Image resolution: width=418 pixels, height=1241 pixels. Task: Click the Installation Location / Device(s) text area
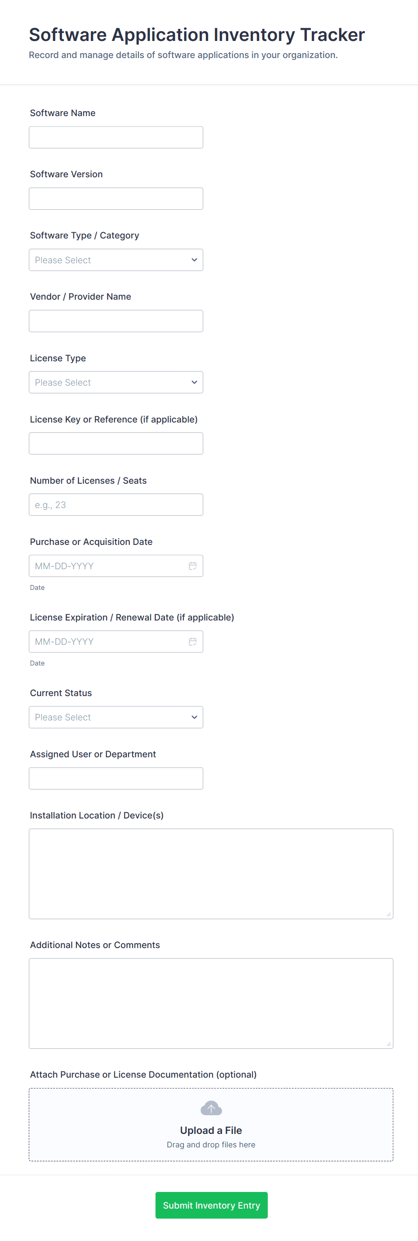(211, 874)
